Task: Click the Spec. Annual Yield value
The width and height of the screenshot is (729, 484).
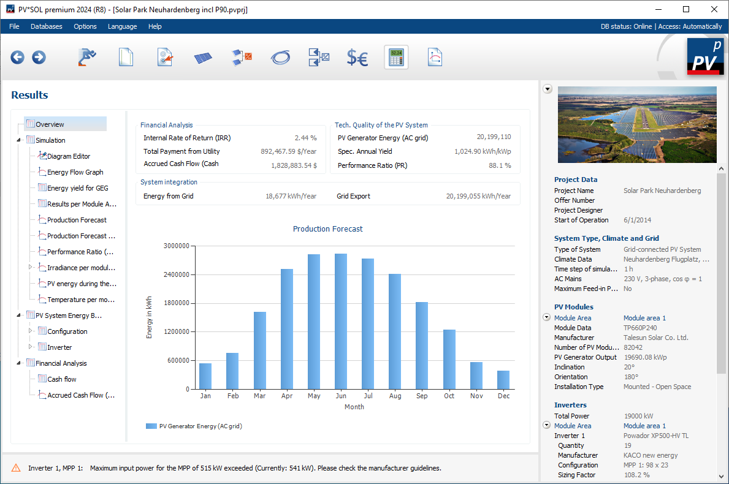Action: coord(483,151)
